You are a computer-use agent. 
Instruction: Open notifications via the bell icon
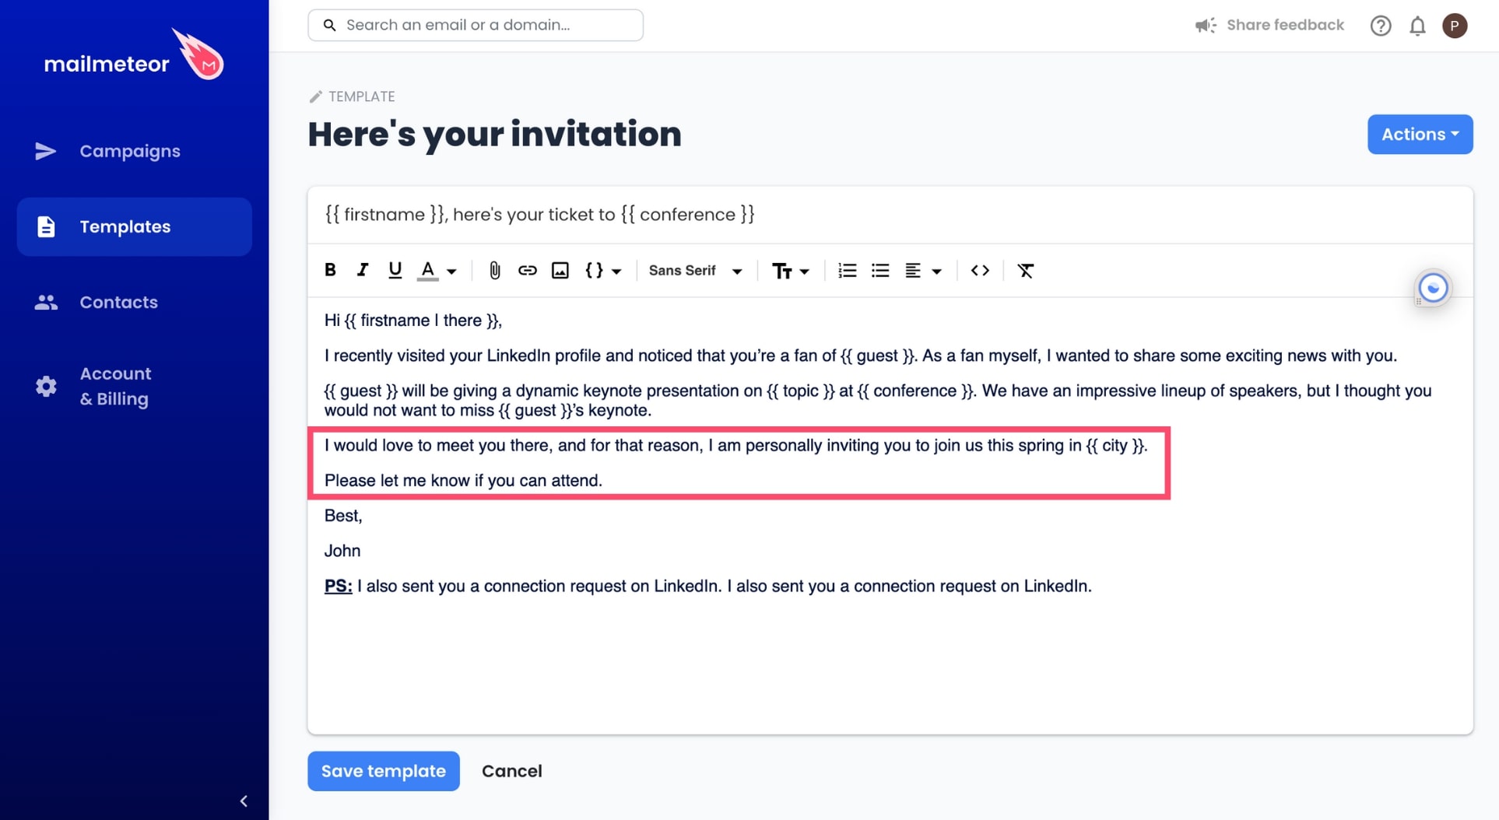pos(1417,25)
